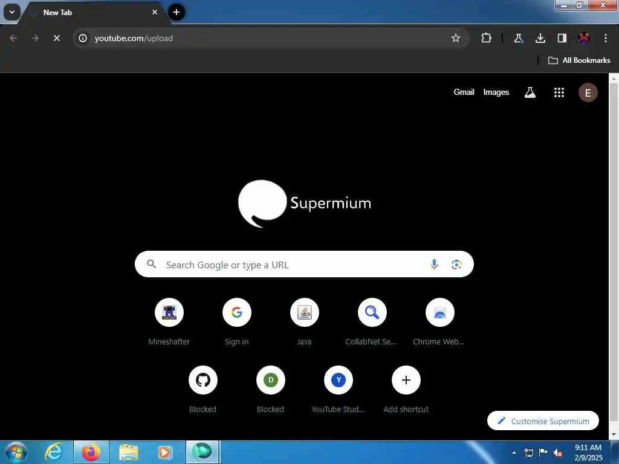Open Search Labs flask icon on page
Screen dimensions: 619x464
[530, 92]
